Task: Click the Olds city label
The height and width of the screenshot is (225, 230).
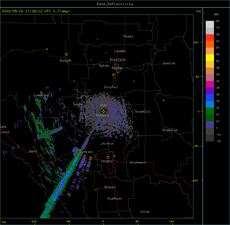Action: click(104, 105)
